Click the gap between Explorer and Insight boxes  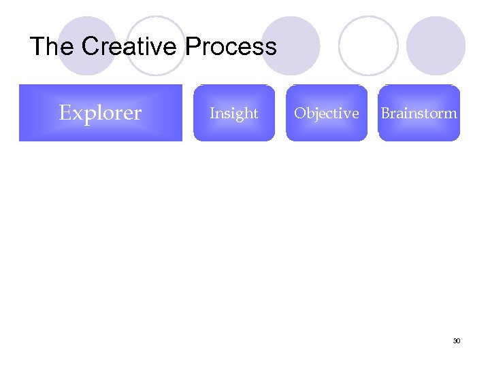(188, 113)
